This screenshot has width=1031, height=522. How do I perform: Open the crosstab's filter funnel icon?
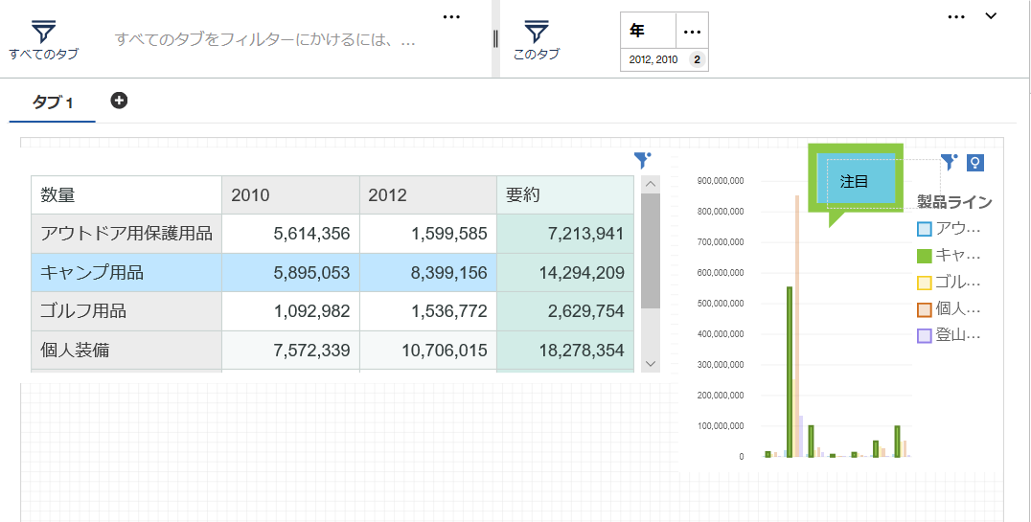pos(642,159)
